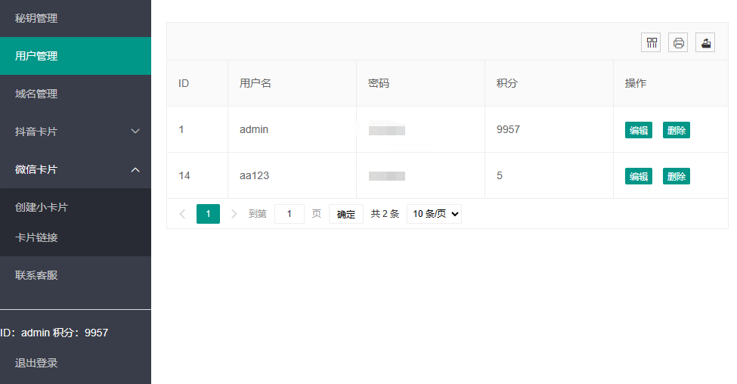The image size is (737, 384).
Task: Open the column filter grid icon
Action: pyautogui.click(x=651, y=42)
